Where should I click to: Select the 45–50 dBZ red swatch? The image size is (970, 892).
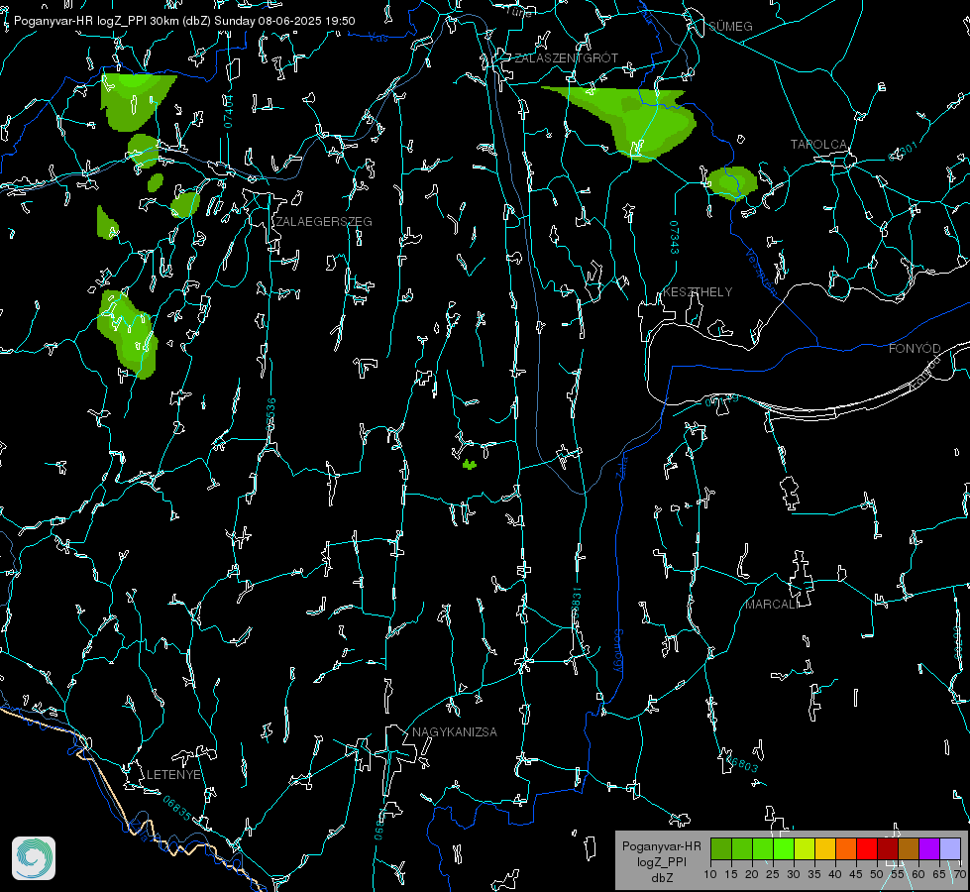click(867, 848)
